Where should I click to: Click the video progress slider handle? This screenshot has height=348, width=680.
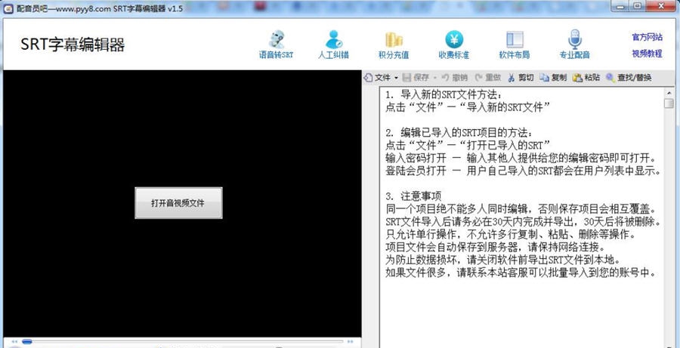tap(27, 342)
